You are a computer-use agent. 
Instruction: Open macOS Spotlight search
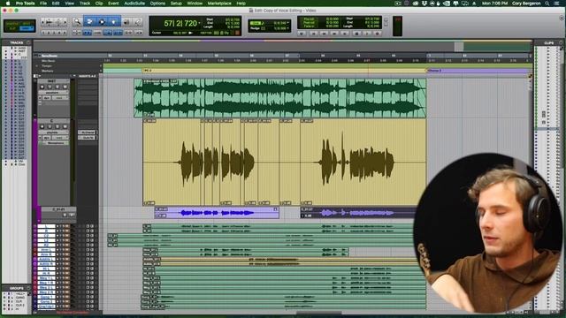547,4
